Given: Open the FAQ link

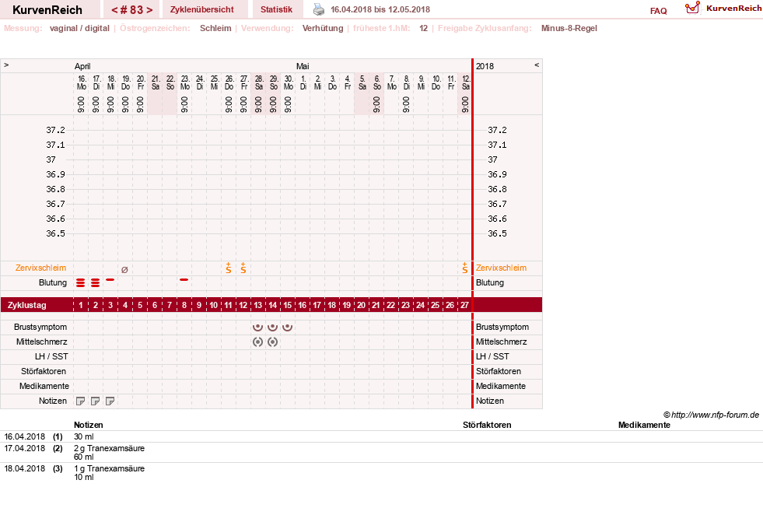Looking at the screenshot, I should click(658, 11).
